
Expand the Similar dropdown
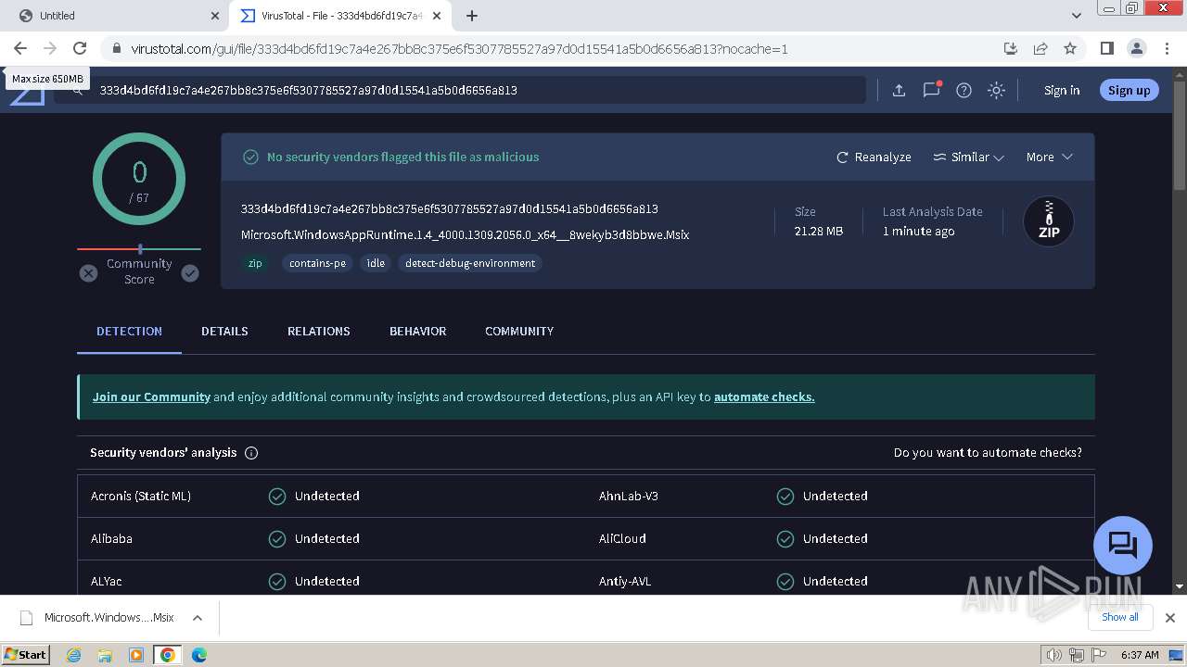[x=968, y=157]
